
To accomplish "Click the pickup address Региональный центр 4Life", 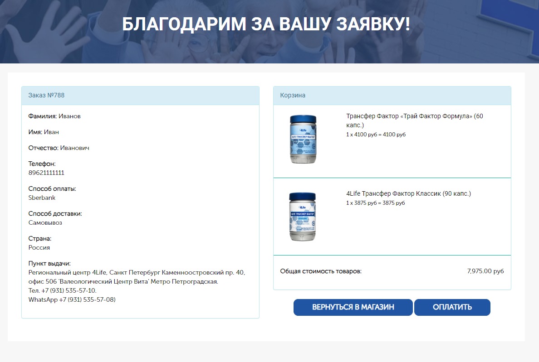I will [x=137, y=277].
